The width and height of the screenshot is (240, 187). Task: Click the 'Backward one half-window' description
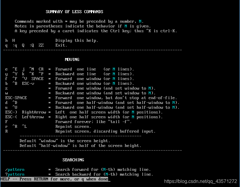tap(117, 107)
